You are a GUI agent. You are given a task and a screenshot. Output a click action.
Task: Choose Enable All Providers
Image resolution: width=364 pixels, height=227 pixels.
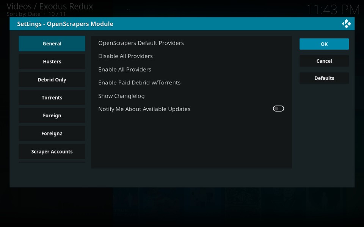click(x=191, y=70)
